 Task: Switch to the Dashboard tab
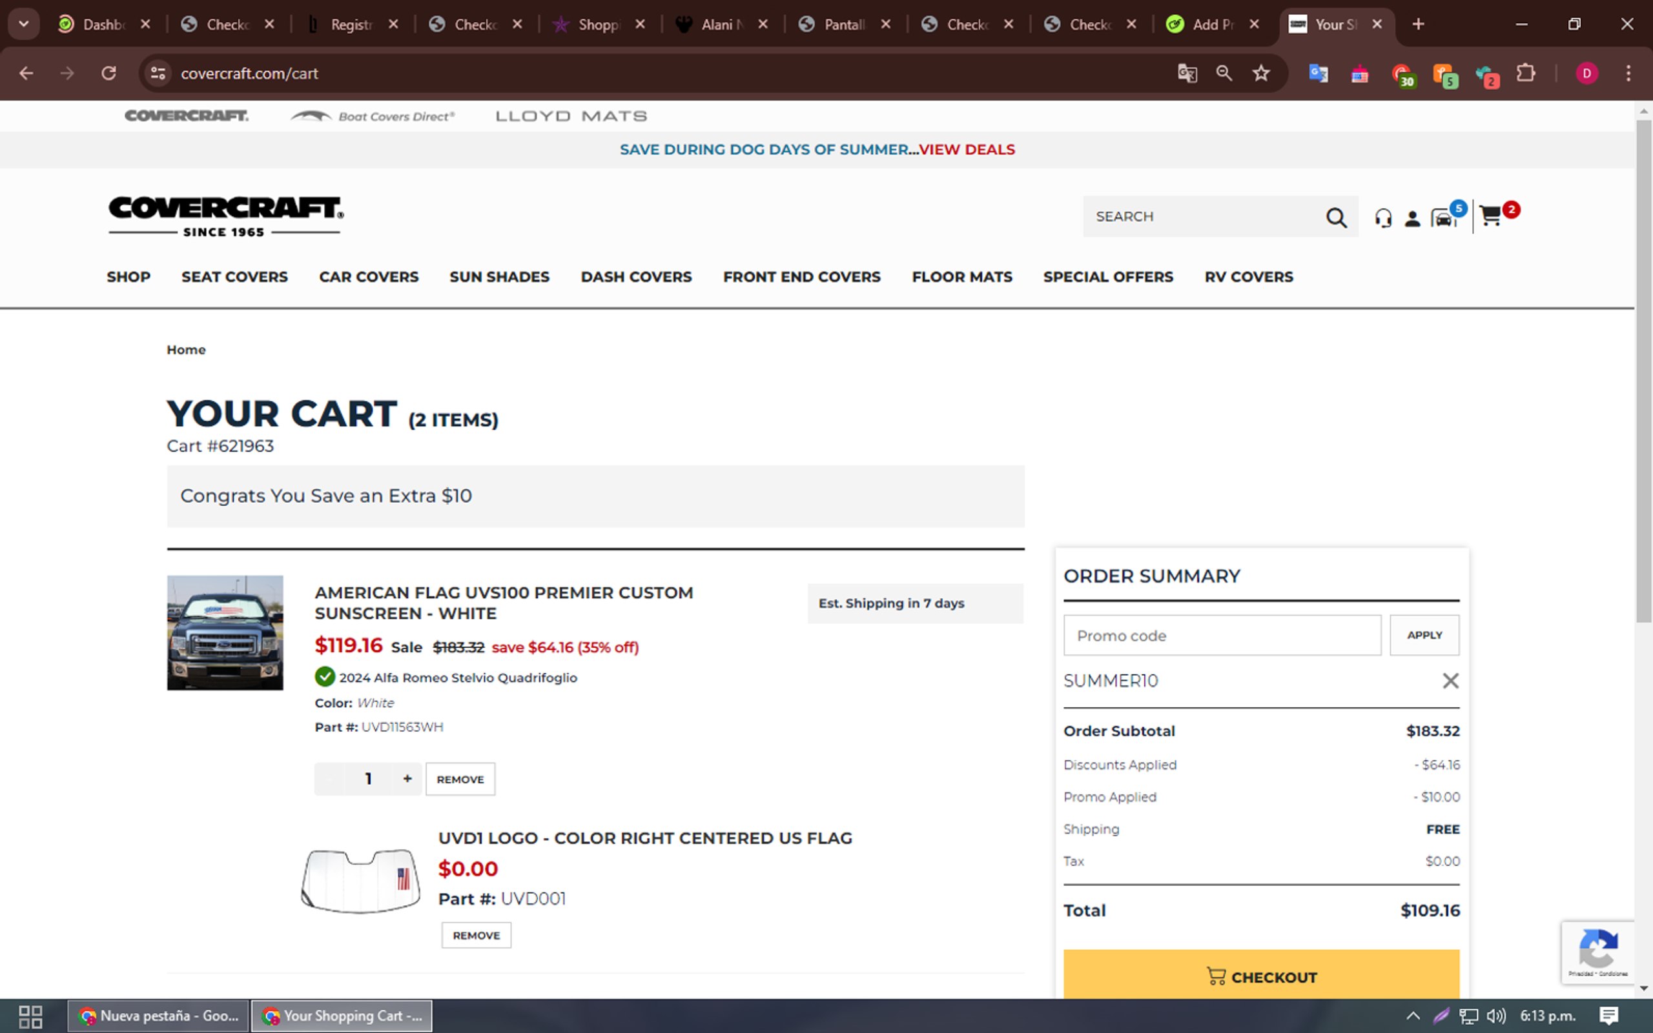coord(104,25)
